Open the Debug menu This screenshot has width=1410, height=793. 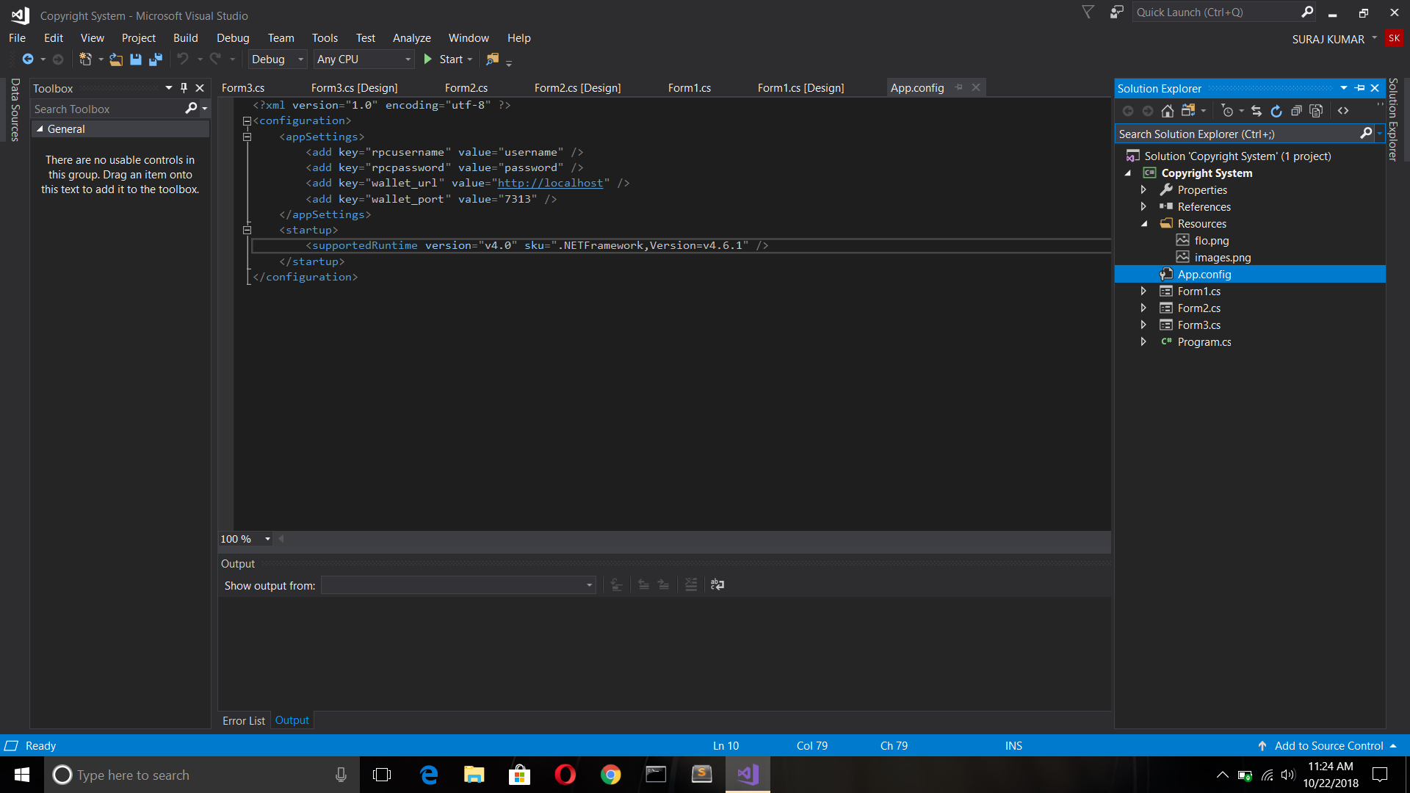click(x=233, y=37)
